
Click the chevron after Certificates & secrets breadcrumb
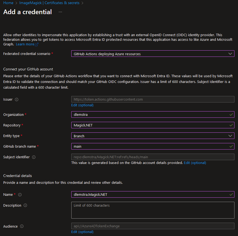tap(82, 3)
